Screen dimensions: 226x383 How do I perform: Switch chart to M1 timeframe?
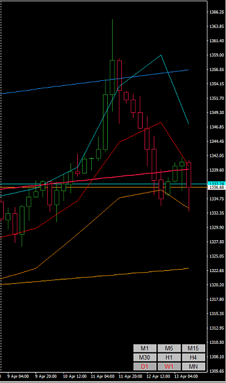coord(145,348)
